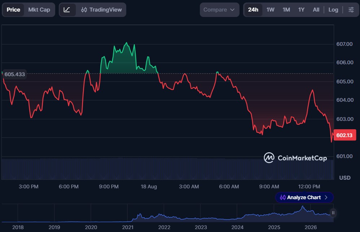Click 2026 on the history navigator
The height and width of the screenshot is (232, 360).
click(x=311, y=227)
